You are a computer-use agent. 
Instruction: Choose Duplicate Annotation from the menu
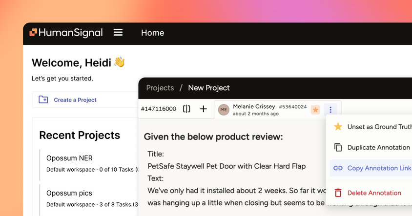coord(378,147)
